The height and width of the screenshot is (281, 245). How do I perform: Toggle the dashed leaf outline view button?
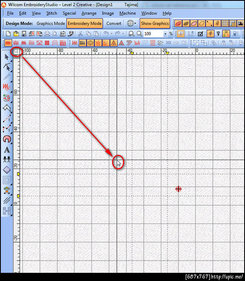(201, 23)
